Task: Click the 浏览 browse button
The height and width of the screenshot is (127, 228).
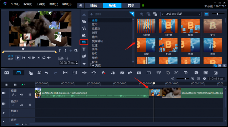Action: click(x=96, y=65)
